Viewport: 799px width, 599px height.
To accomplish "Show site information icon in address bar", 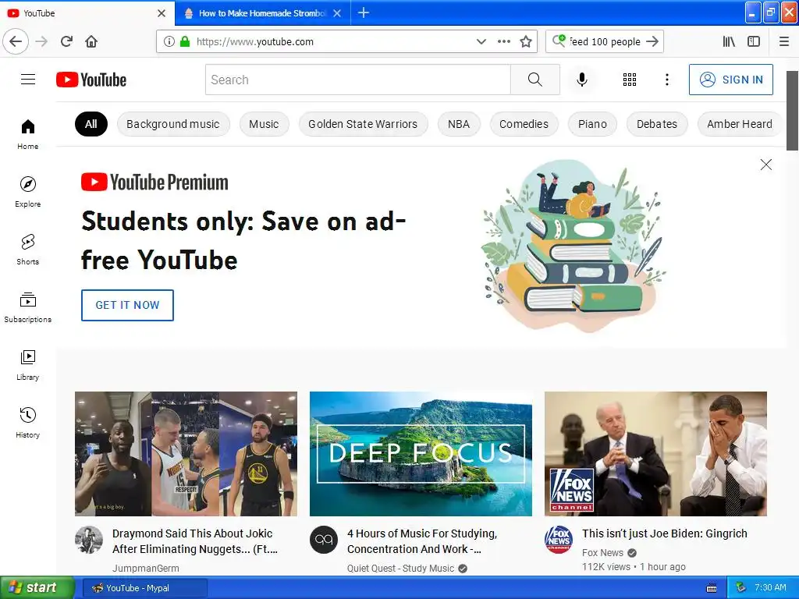I will click(x=169, y=41).
